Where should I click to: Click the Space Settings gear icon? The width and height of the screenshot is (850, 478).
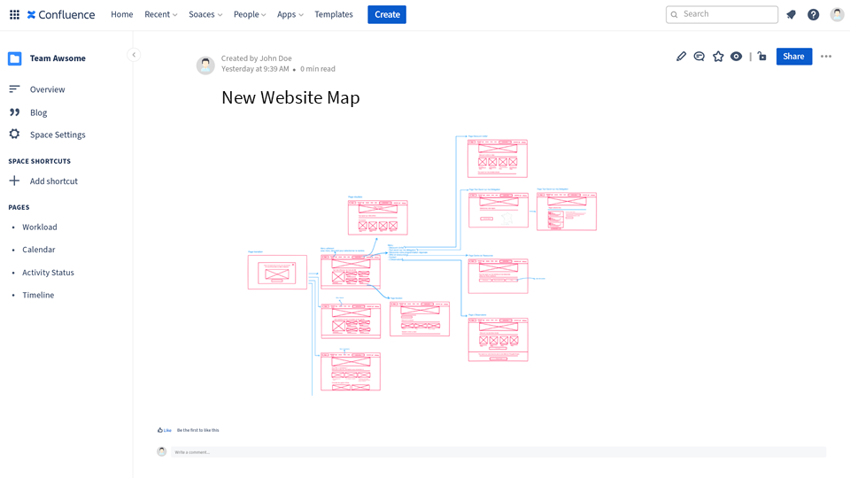pos(15,134)
